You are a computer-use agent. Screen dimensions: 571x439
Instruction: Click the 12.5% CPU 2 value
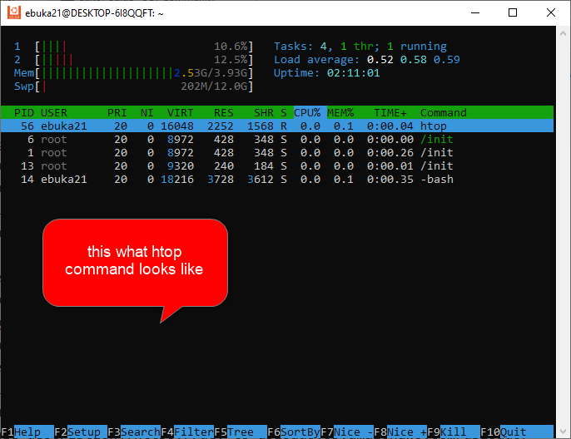click(231, 60)
